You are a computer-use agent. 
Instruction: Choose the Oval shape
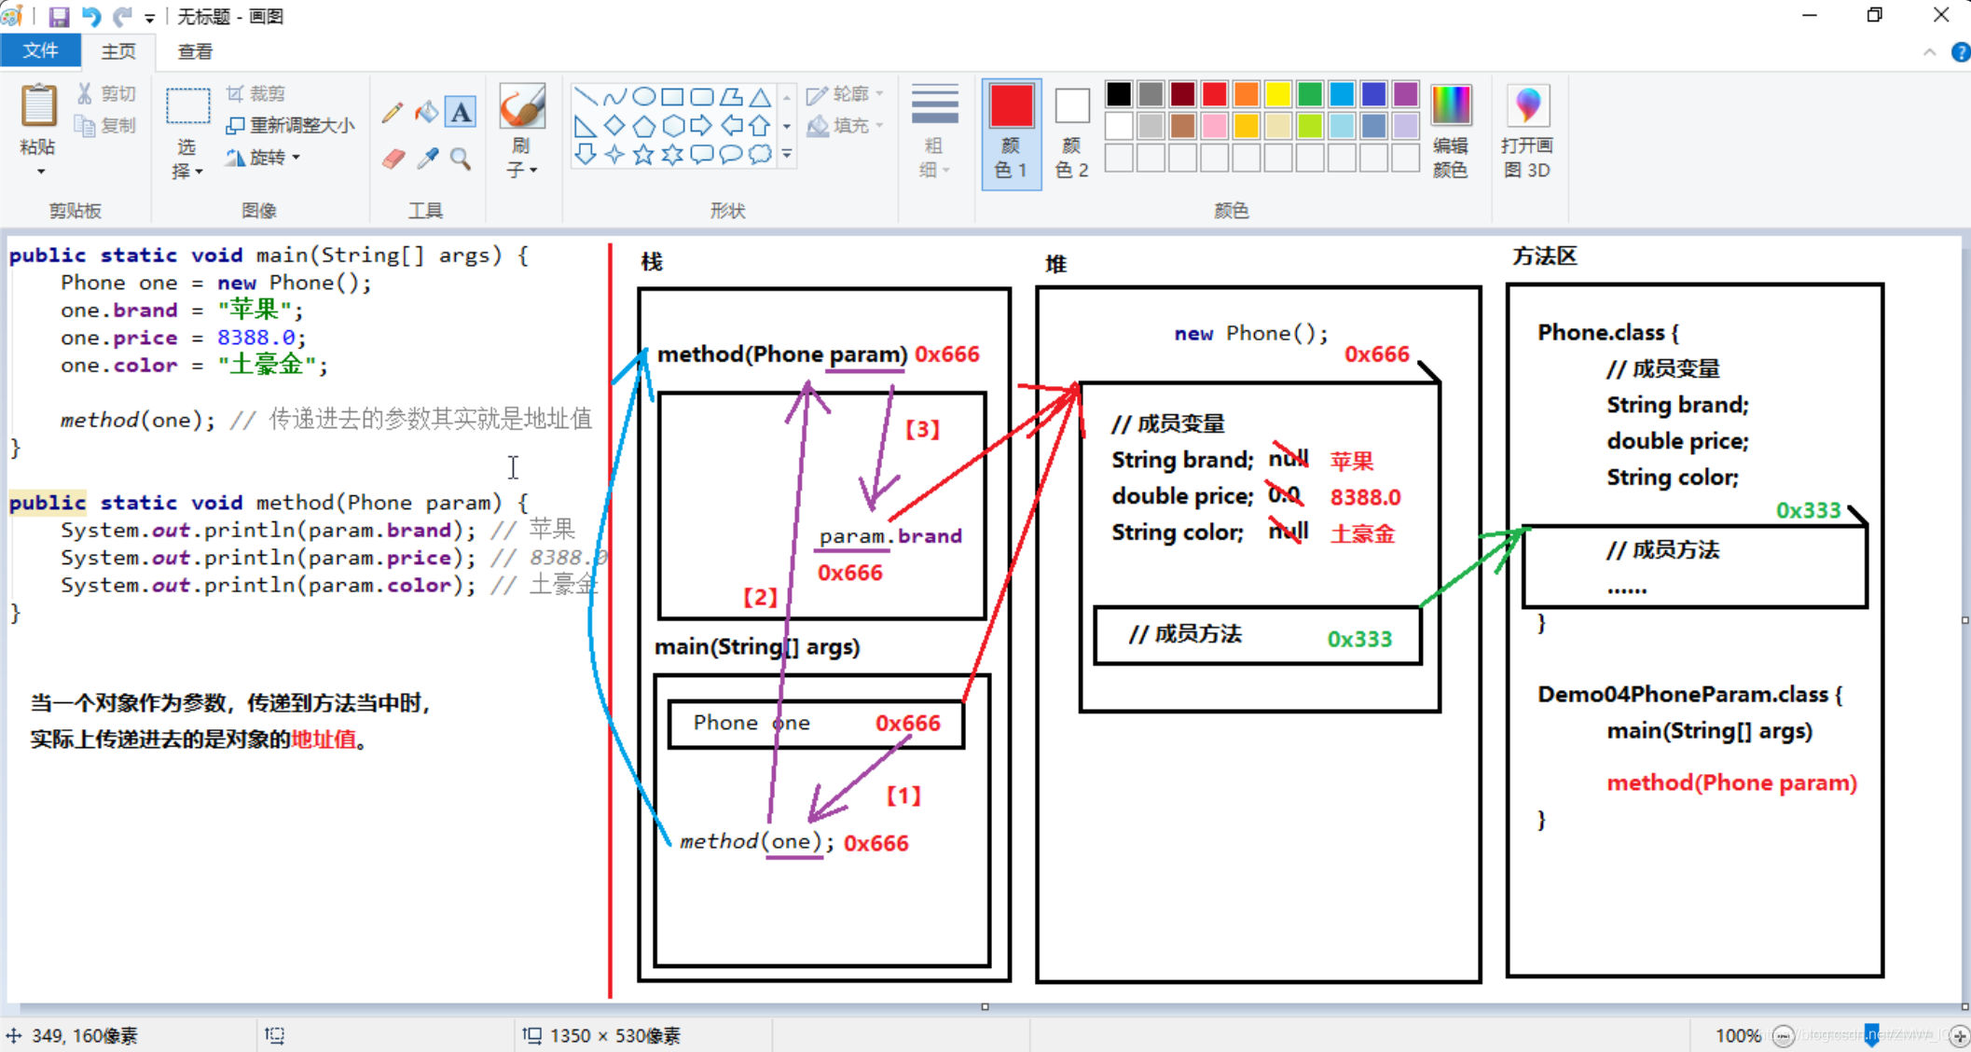[643, 96]
